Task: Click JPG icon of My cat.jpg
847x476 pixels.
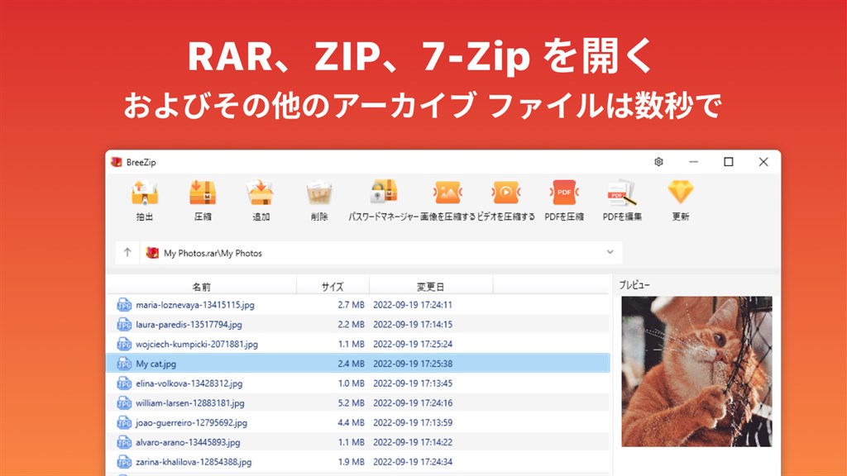Action: pyautogui.click(x=124, y=364)
